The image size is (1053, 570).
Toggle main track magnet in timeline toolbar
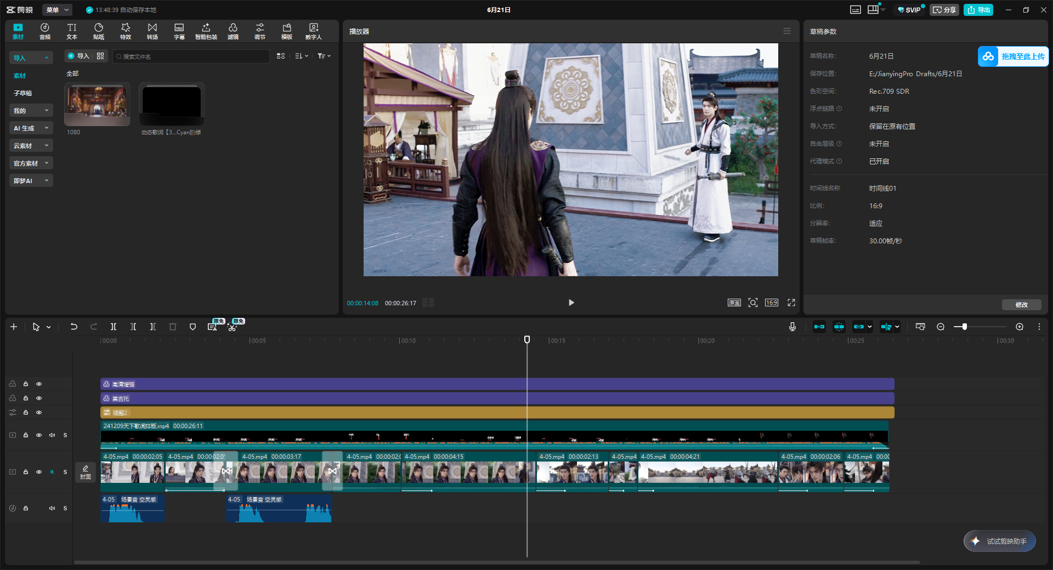[x=819, y=327]
